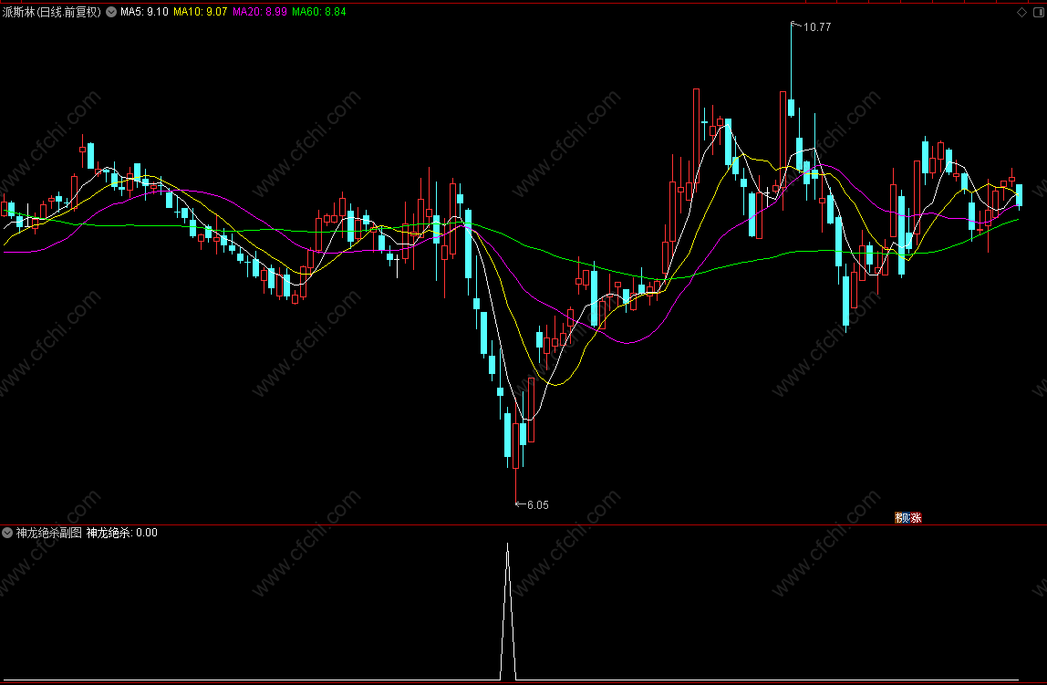This screenshot has height=685, width=1047.
Task: Click the red 涨 marker badge
Action: [916, 517]
